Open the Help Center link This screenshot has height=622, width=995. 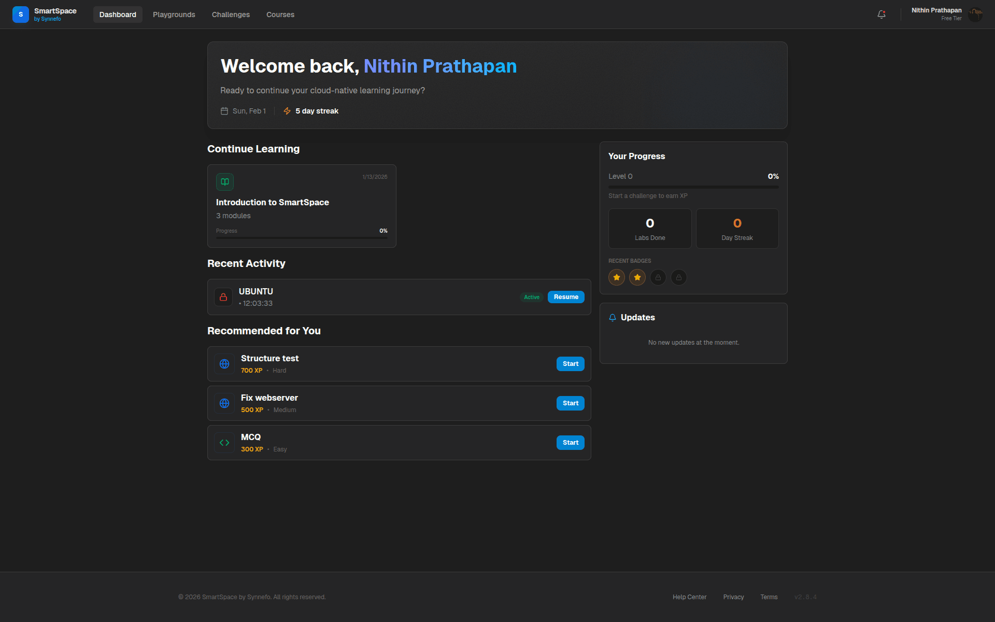(689, 597)
